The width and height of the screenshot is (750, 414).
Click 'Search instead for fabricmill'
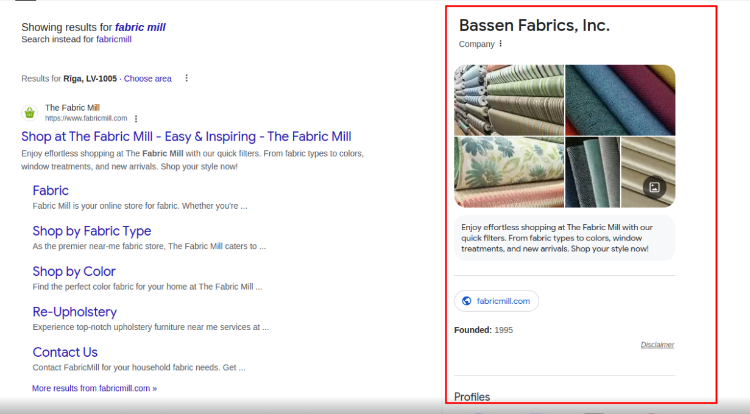click(114, 39)
